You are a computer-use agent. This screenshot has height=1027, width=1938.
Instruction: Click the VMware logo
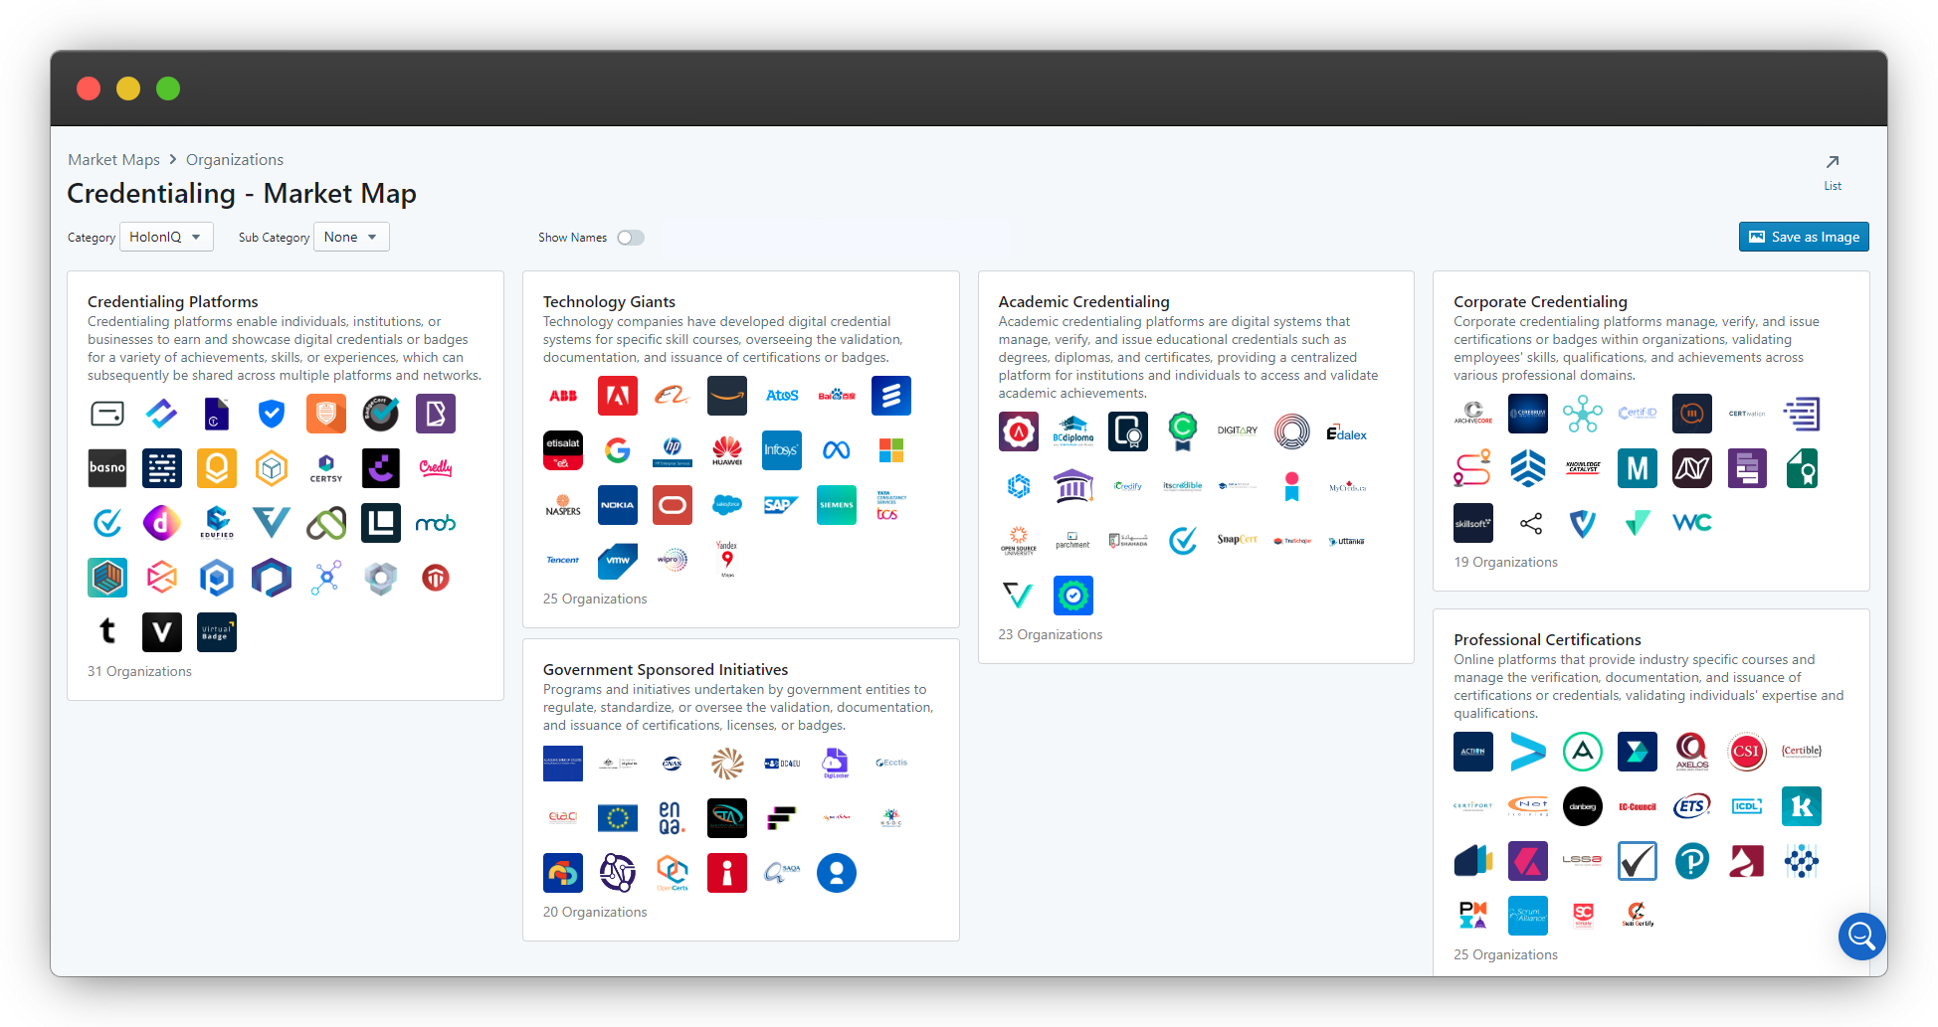(618, 560)
